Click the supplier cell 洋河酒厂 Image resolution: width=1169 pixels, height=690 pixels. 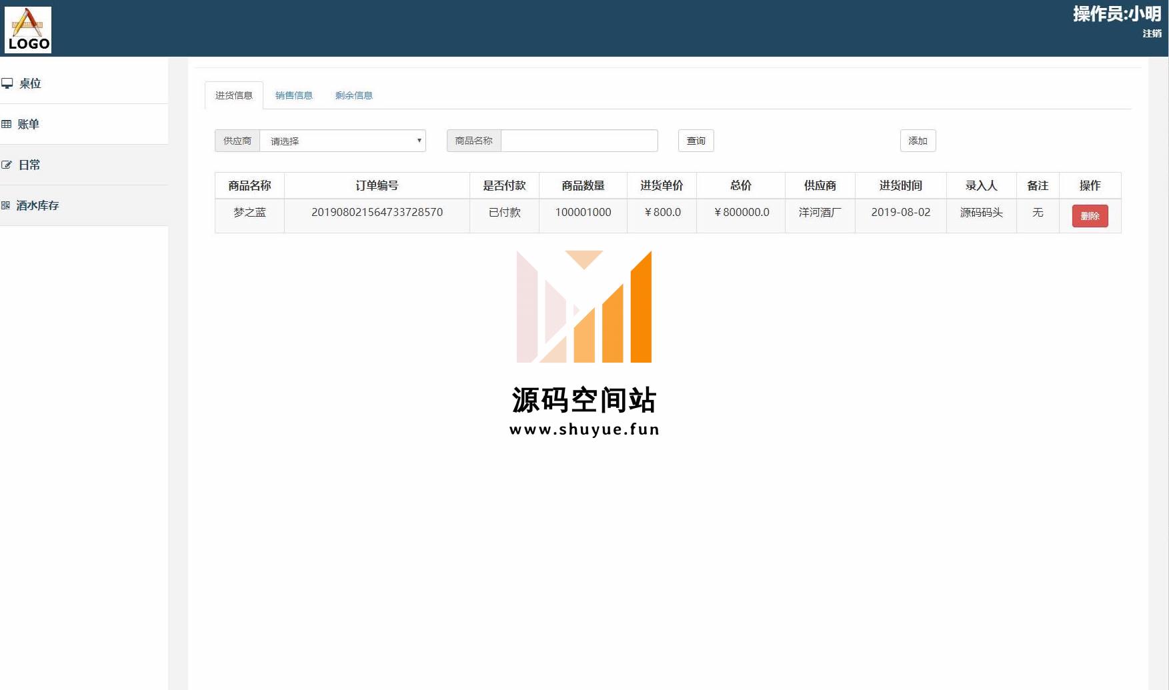coord(820,216)
